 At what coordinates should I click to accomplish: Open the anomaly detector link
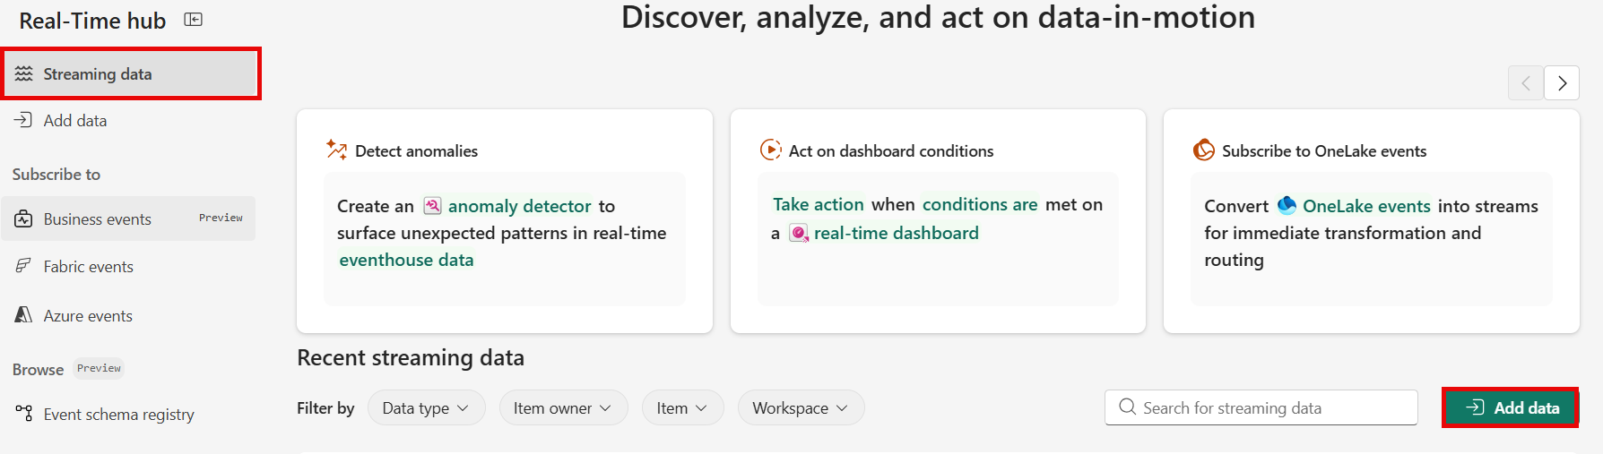tap(519, 206)
